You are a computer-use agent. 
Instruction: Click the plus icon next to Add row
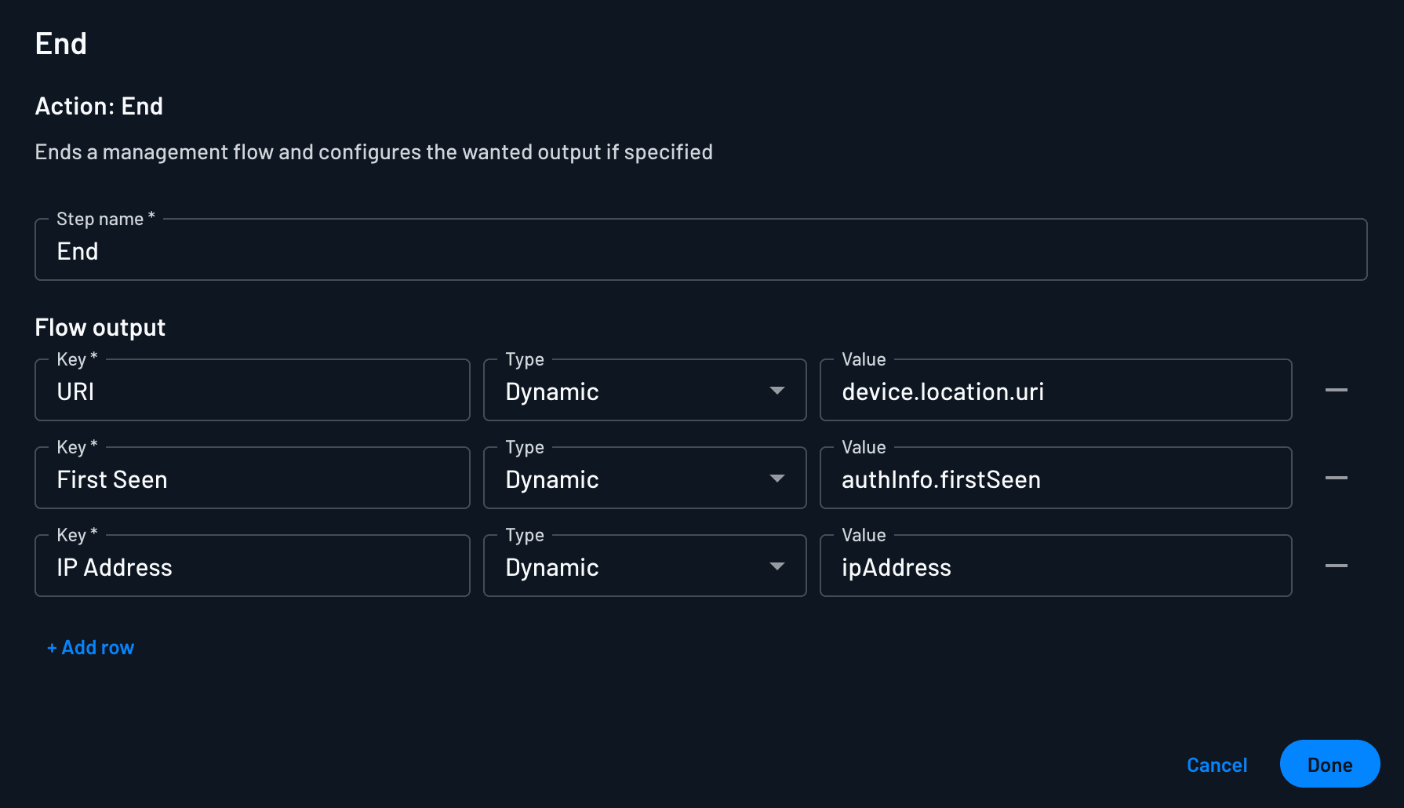pos(52,647)
